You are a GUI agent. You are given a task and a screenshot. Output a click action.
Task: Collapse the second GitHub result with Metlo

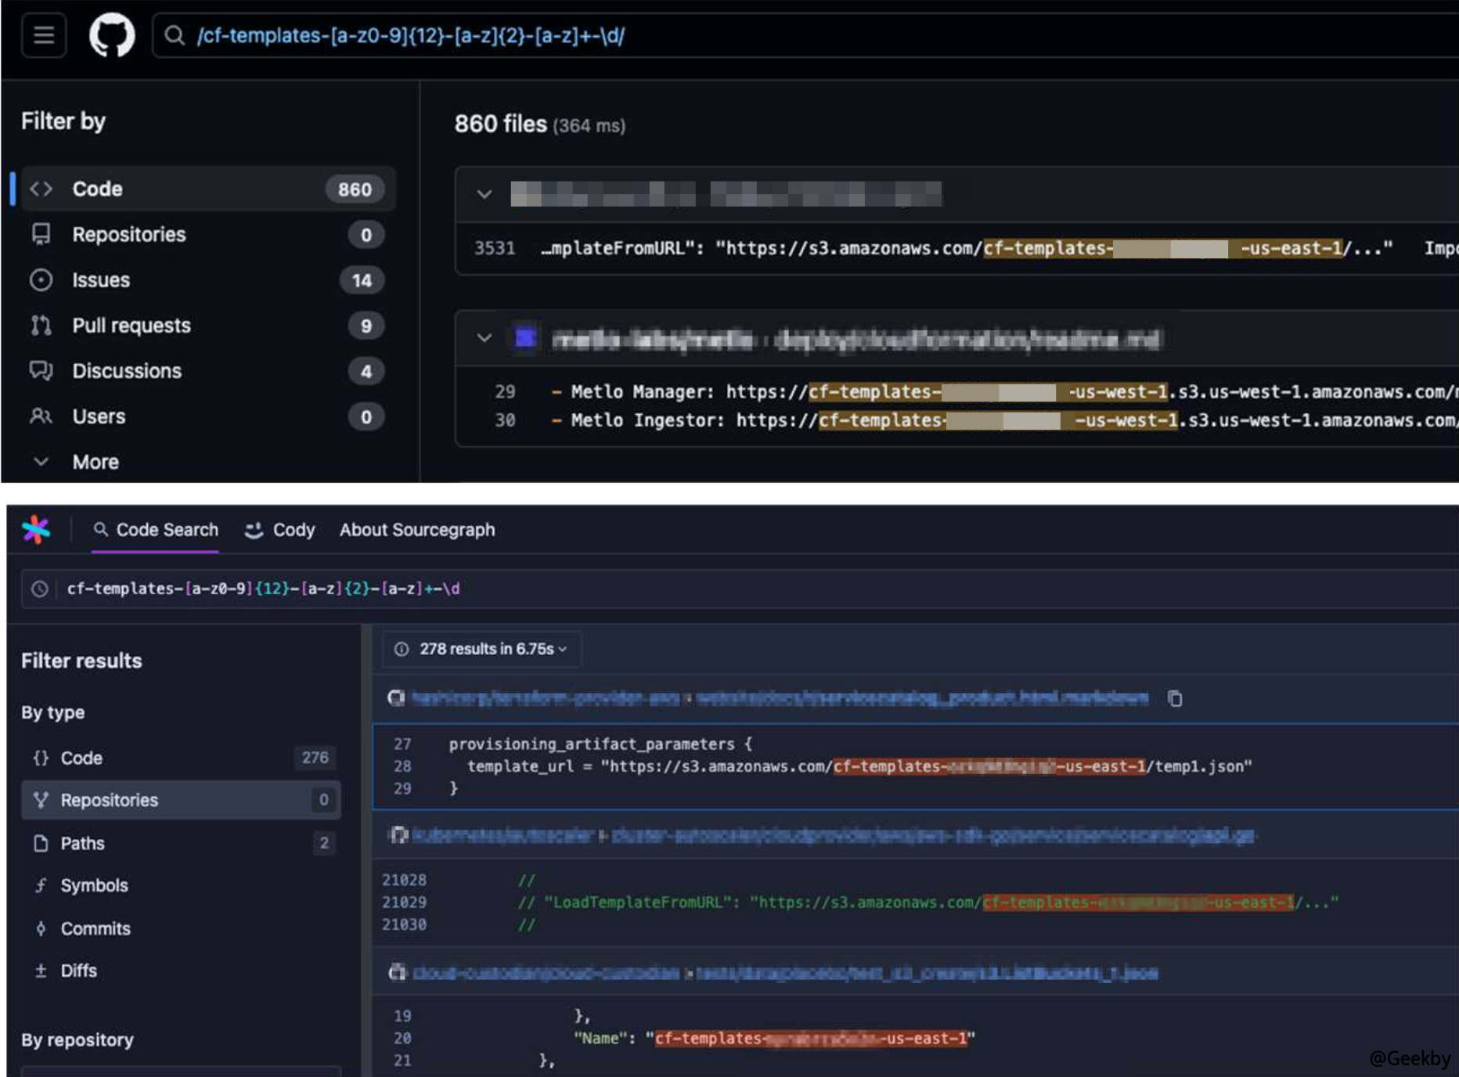[x=484, y=338]
